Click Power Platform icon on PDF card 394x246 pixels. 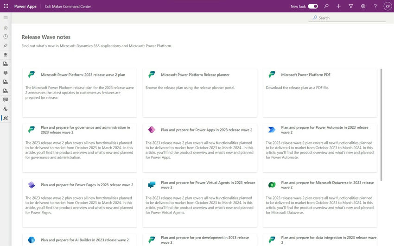tap(272, 74)
